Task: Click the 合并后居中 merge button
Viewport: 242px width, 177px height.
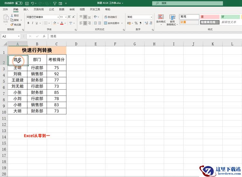Action: tap(112, 23)
